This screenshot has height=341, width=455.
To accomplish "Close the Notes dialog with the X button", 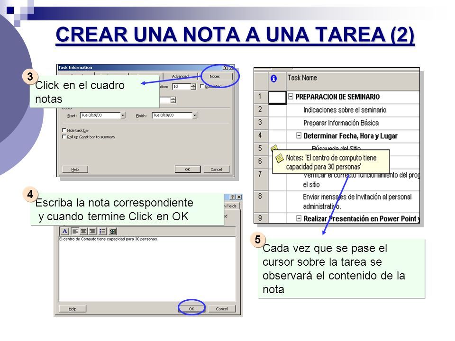I will tap(239, 197).
